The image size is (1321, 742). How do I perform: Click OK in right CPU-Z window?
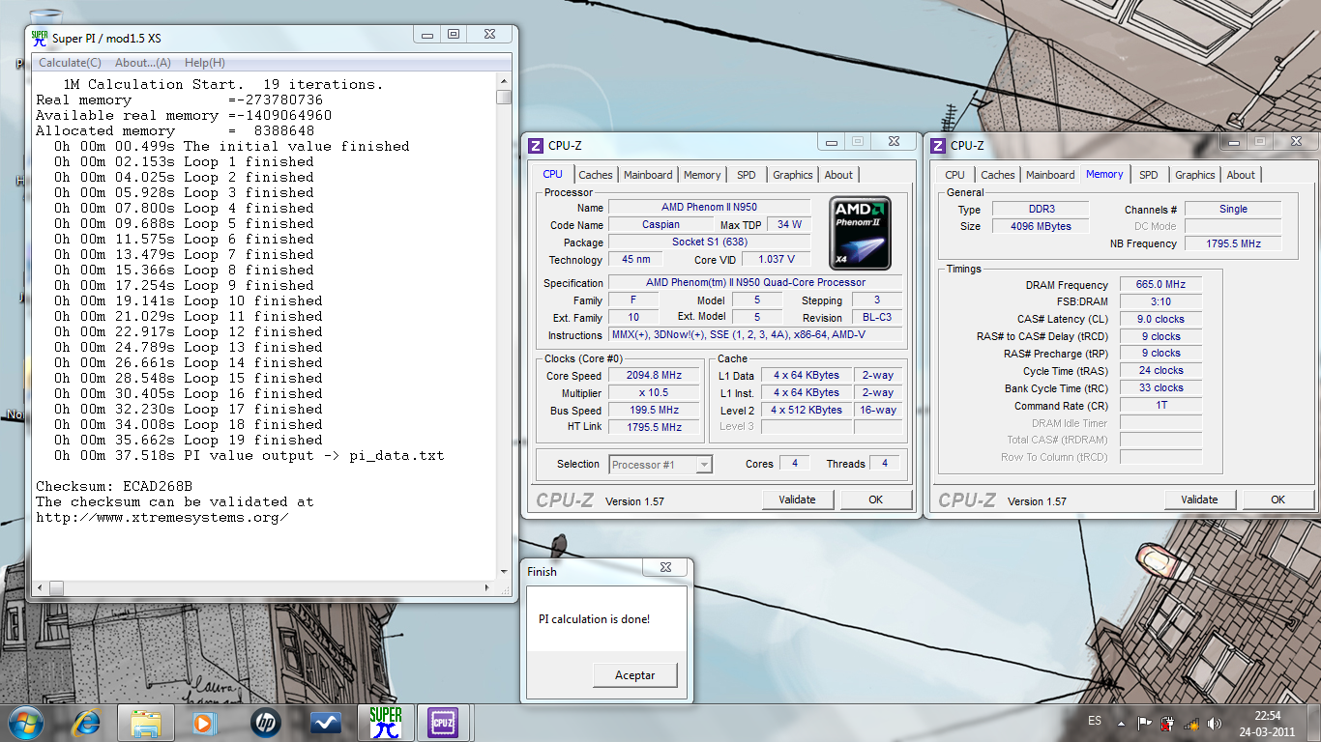coord(1277,499)
